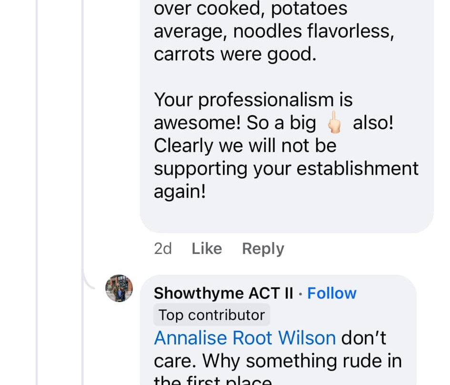The height and width of the screenshot is (385, 450).
Task: Click Like under the first comment
Action: pyautogui.click(x=207, y=249)
